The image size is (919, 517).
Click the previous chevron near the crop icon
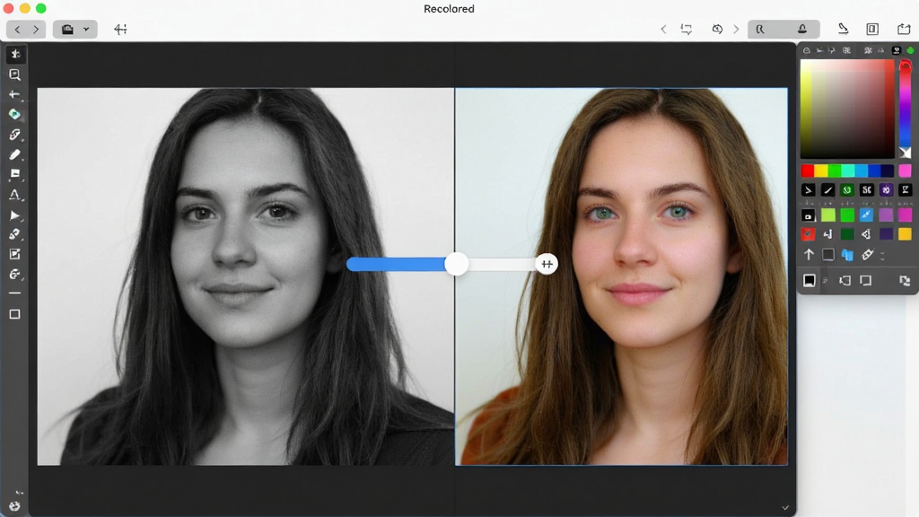(663, 30)
